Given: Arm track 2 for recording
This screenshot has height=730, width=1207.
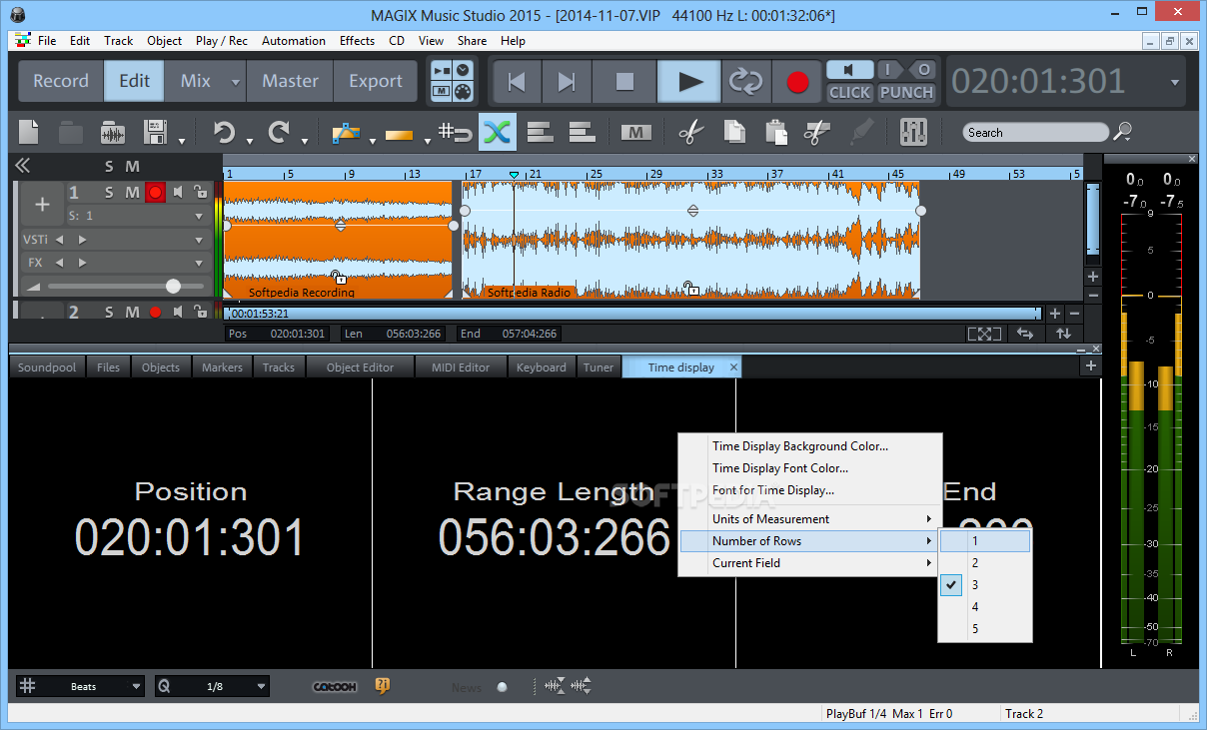Looking at the screenshot, I should [155, 312].
